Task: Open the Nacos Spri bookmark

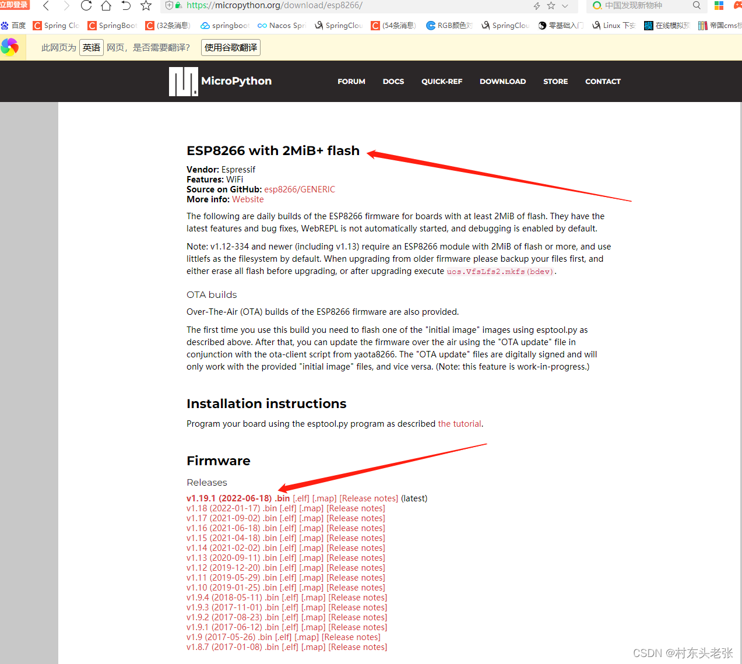Action: tap(282, 25)
